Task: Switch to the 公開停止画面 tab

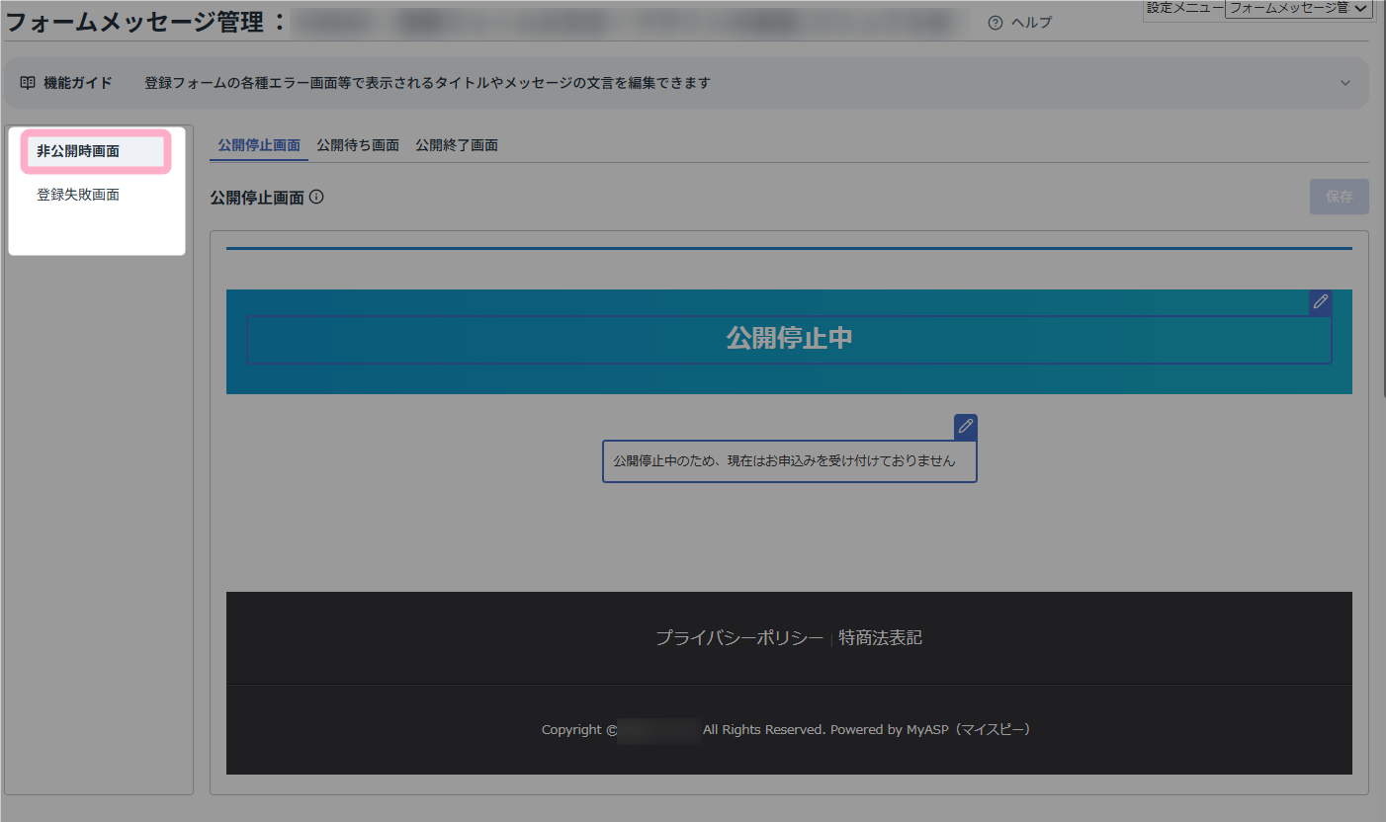Action: pyautogui.click(x=259, y=145)
